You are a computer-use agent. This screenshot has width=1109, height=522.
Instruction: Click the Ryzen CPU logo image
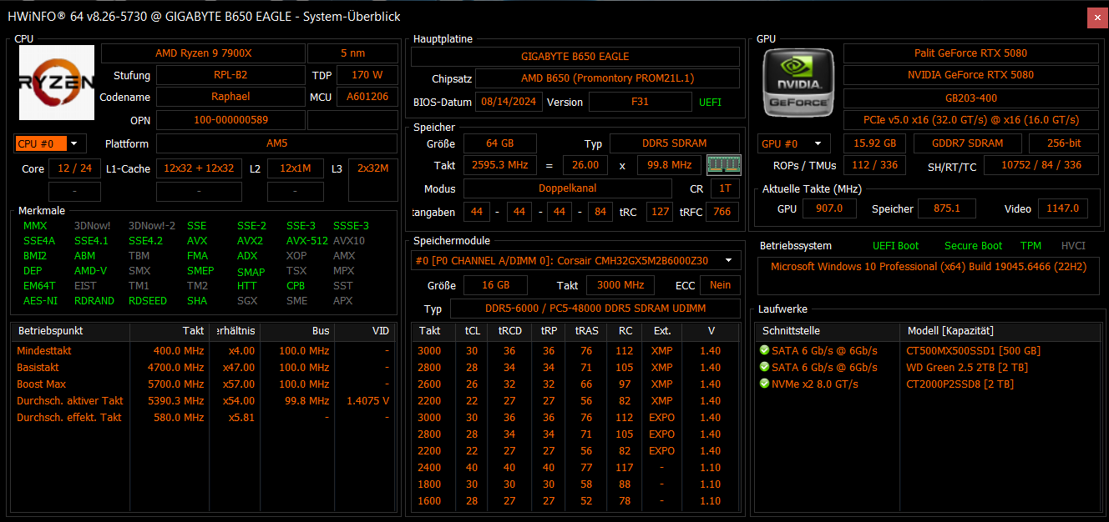pyautogui.click(x=57, y=83)
